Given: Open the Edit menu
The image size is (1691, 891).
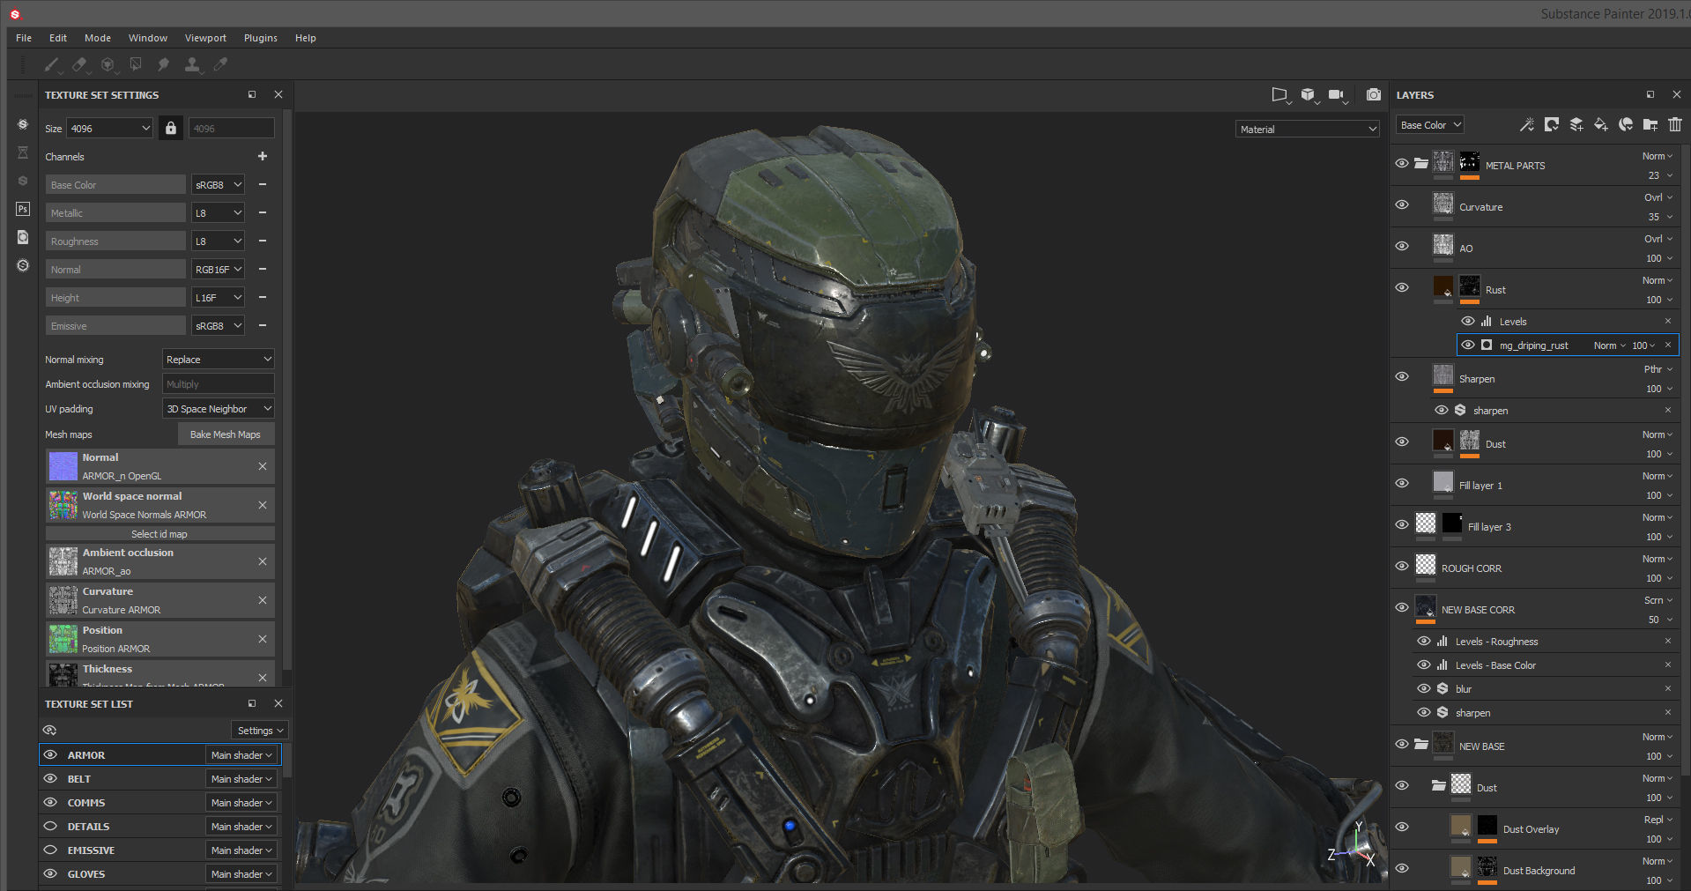Looking at the screenshot, I should point(58,38).
